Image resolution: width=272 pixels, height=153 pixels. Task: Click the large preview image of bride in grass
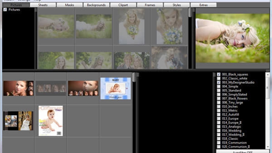(x=233, y=38)
